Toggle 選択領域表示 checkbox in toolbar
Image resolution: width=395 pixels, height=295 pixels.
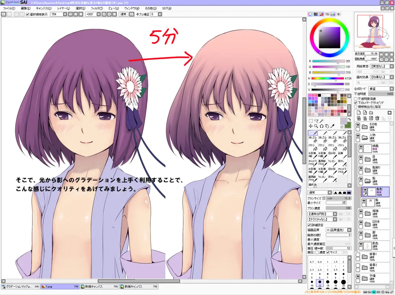pyautogui.click(x=28, y=14)
